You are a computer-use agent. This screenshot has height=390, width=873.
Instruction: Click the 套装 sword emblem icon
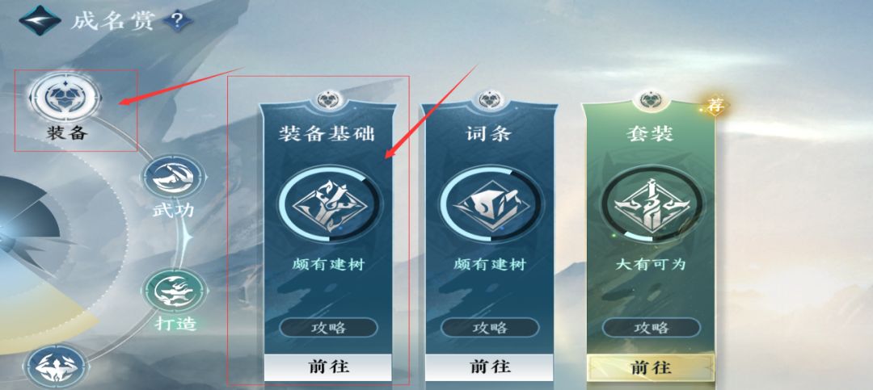tap(652, 205)
